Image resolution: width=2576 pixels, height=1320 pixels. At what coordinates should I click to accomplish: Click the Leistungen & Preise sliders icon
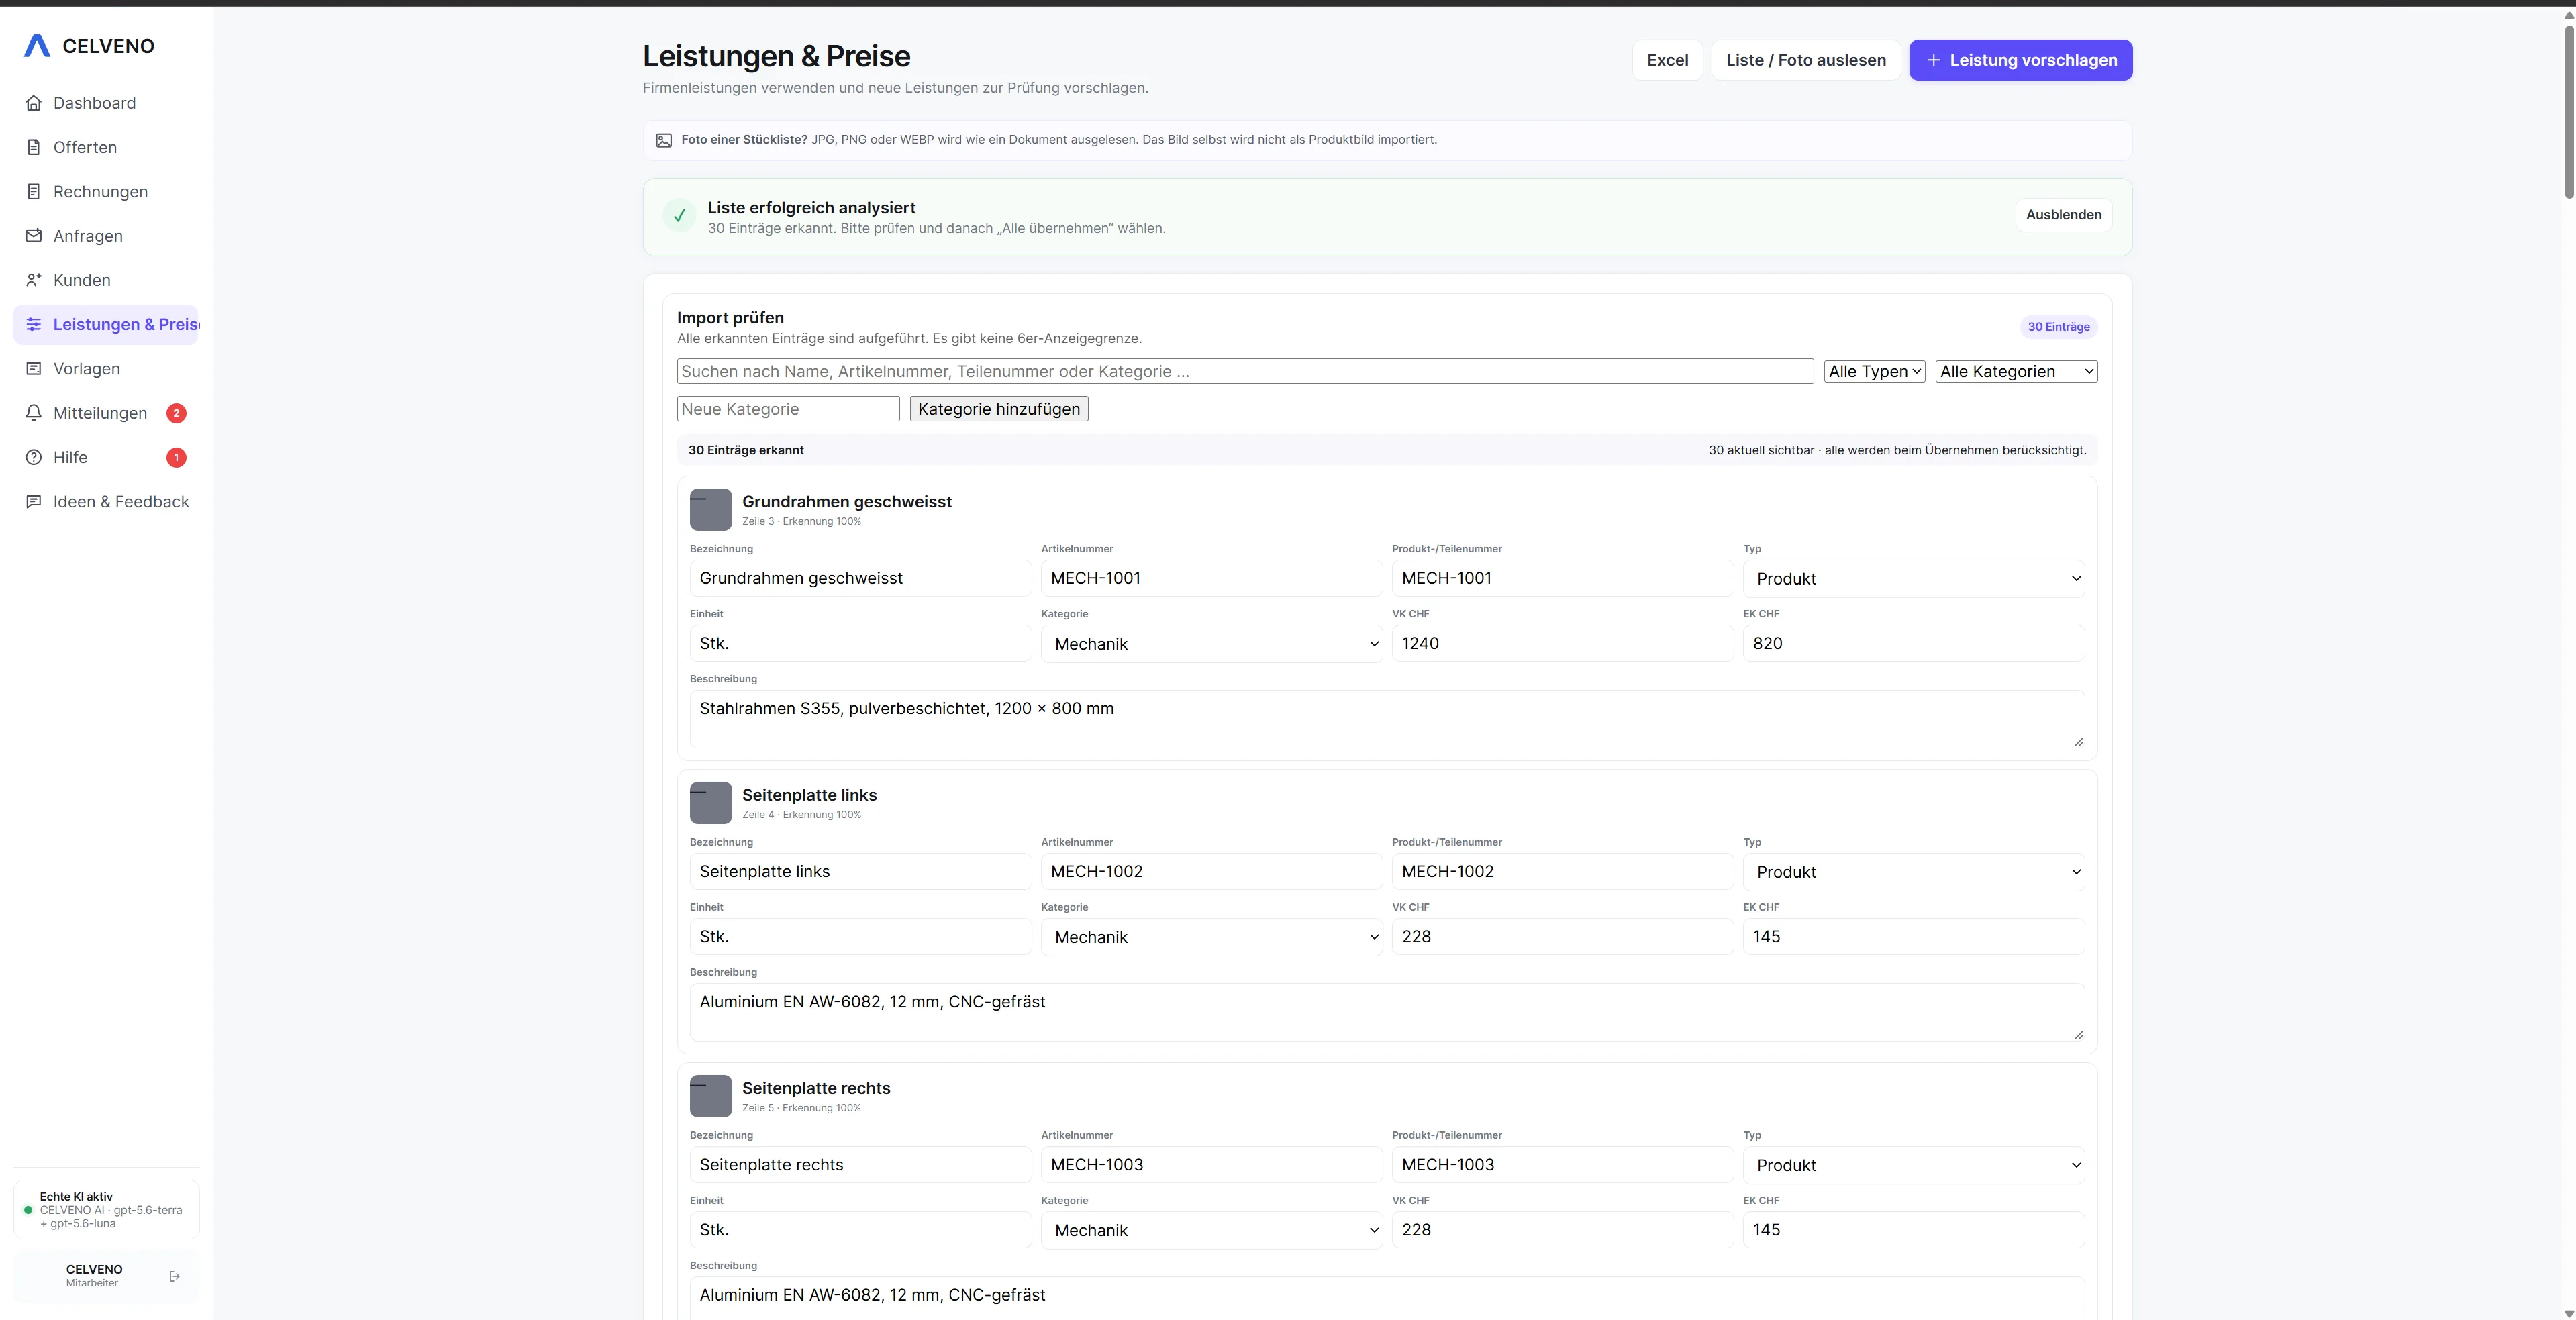(x=34, y=324)
